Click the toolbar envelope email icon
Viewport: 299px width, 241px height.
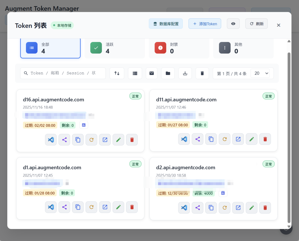pos(152,73)
